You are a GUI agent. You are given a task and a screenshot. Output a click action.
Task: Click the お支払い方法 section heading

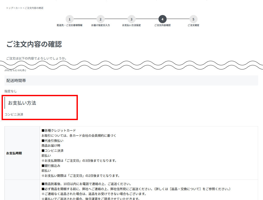[x=22, y=103]
